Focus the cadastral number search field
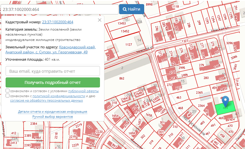245x149 pixels. (x=60, y=9)
